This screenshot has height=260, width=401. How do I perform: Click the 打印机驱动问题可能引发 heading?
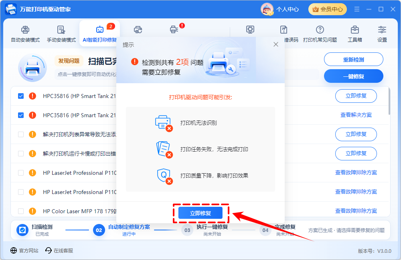point(200,97)
